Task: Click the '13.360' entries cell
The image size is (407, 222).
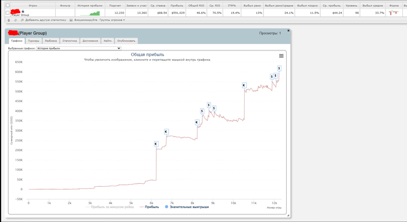Action: click(137, 13)
